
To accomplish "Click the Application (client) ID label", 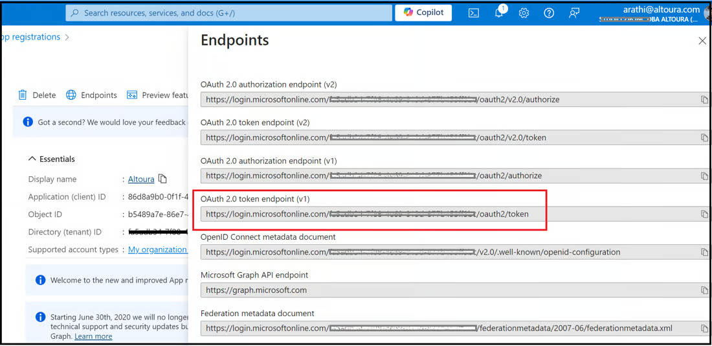I will coord(67,197).
